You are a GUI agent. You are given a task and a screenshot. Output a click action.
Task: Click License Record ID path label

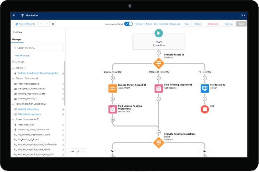pyautogui.click(x=113, y=72)
